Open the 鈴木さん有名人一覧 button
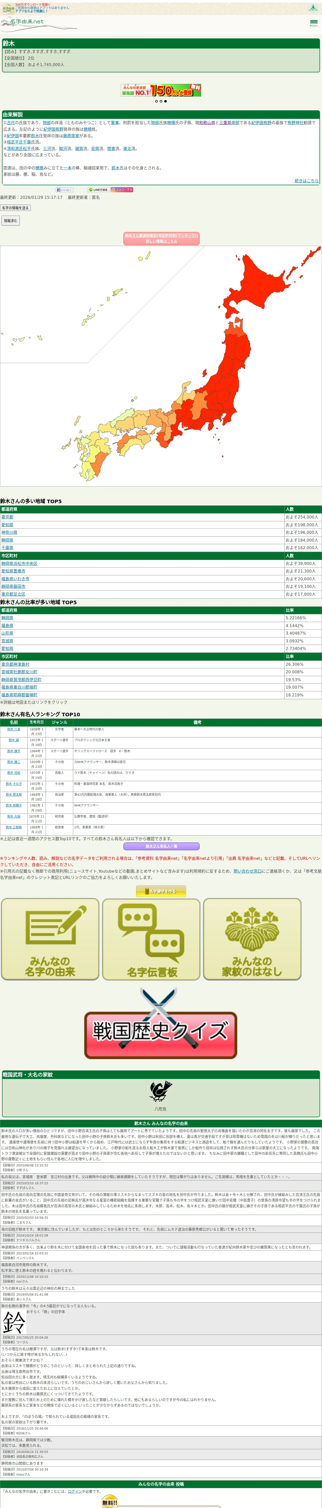The height and width of the screenshot is (1508, 322). tap(161, 846)
